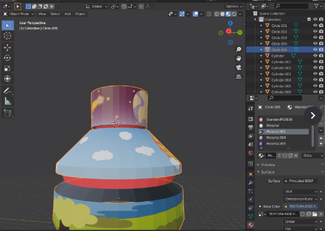Open the Object Mode dropdown
The image size is (325, 231).
18,14
